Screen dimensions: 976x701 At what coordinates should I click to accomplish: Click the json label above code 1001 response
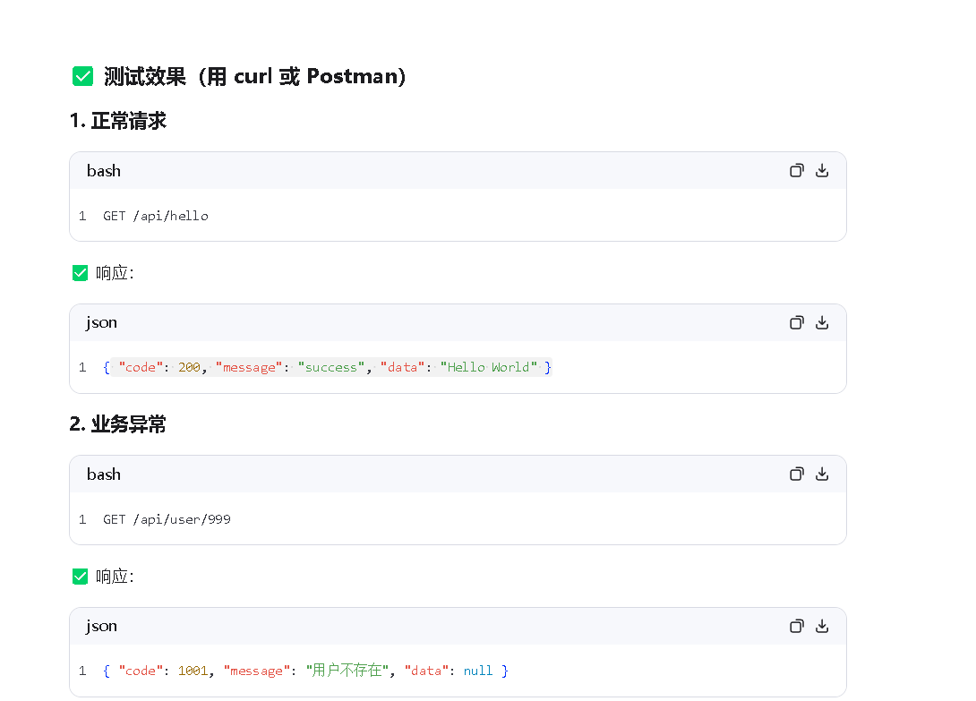click(x=101, y=627)
